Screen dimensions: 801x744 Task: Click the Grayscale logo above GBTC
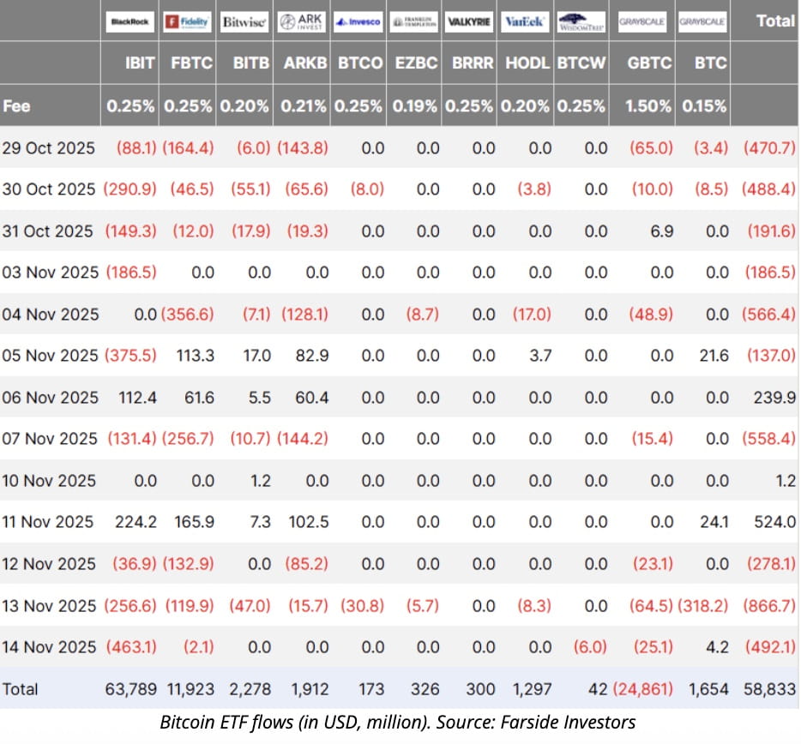tap(642, 21)
